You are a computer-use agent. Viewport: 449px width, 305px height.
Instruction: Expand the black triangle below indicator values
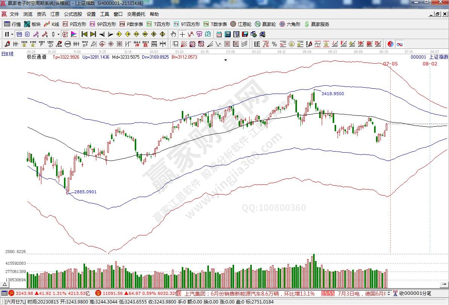225,60
